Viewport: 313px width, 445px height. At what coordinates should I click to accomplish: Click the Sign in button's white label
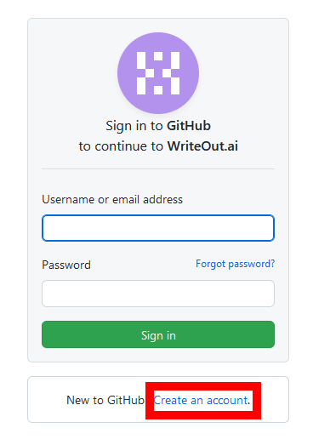[x=158, y=335]
